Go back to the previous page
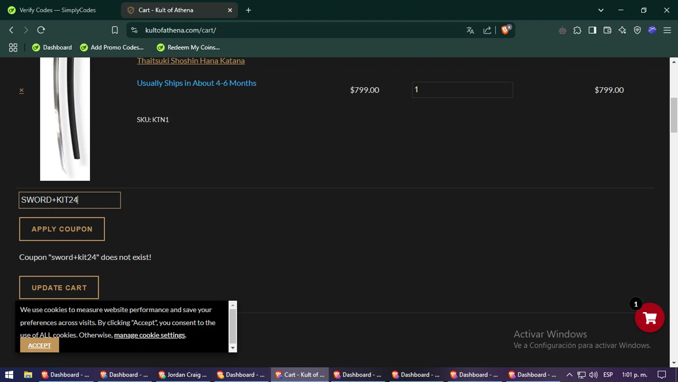Viewport: 678px width, 382px height. coord(11,30)
